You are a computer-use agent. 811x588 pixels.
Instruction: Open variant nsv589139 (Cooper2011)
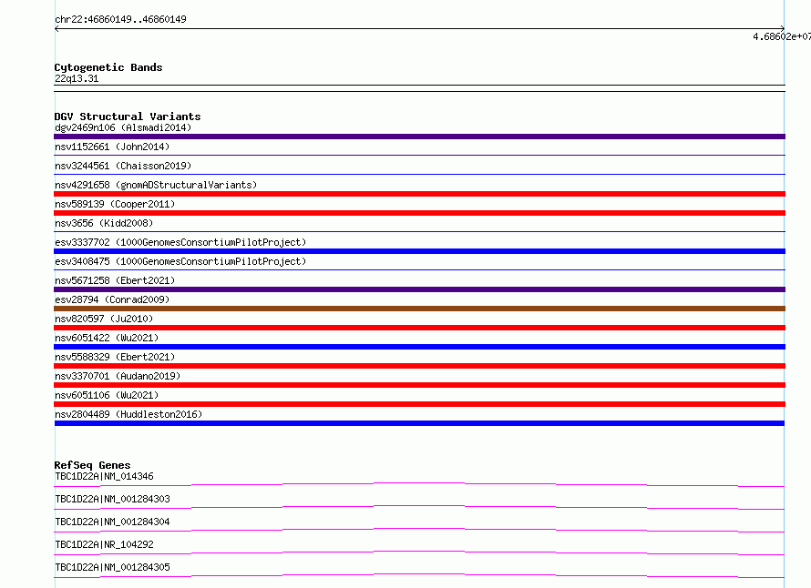tap(115, 204)
